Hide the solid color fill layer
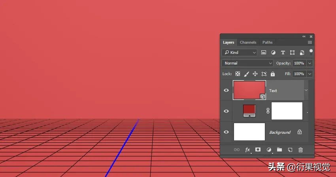336x177 pixels. point(226,111)
